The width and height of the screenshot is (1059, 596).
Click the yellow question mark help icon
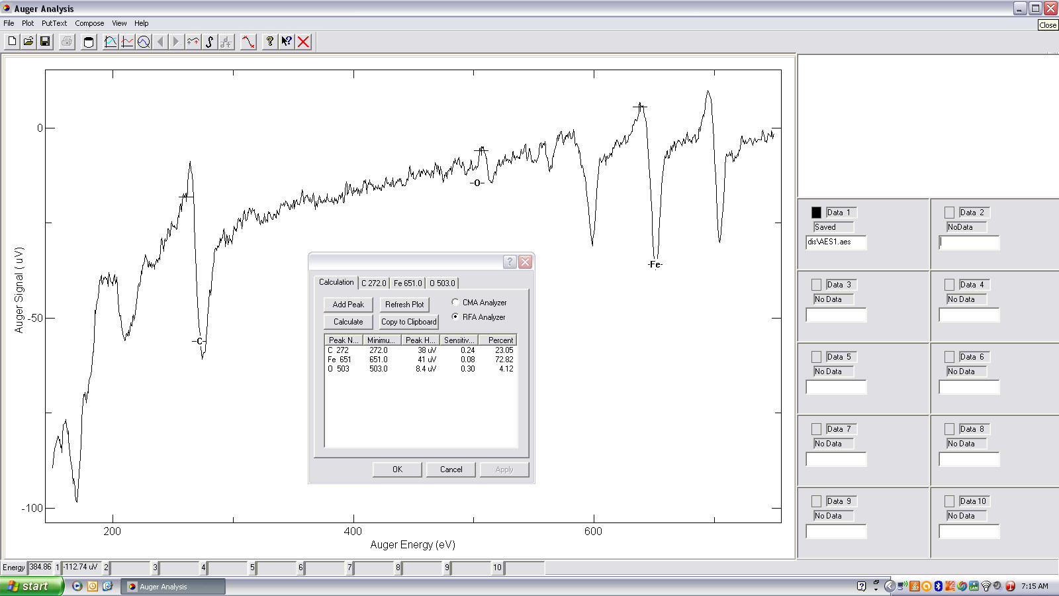[269, 42]
